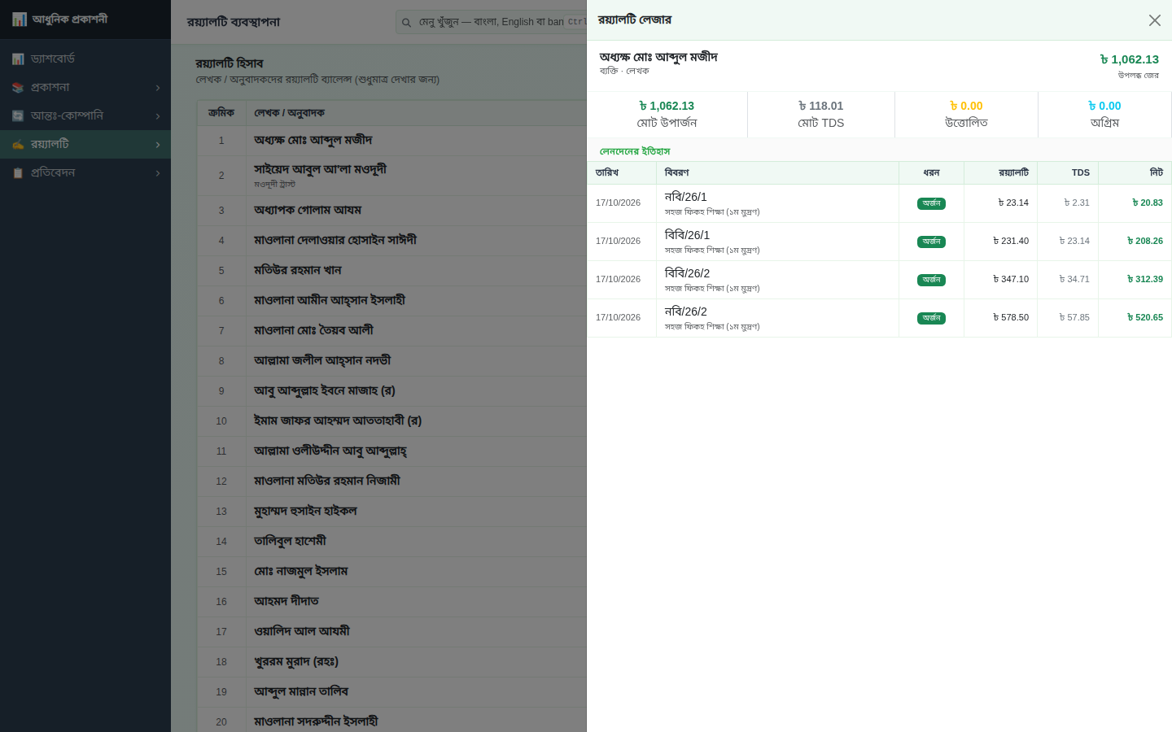Click the আধুনিক প্রকাশনী logo icon

tap(20, 19)
